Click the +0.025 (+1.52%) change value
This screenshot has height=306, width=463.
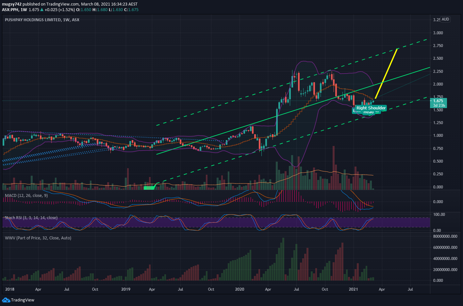click(x=60, y=10)
